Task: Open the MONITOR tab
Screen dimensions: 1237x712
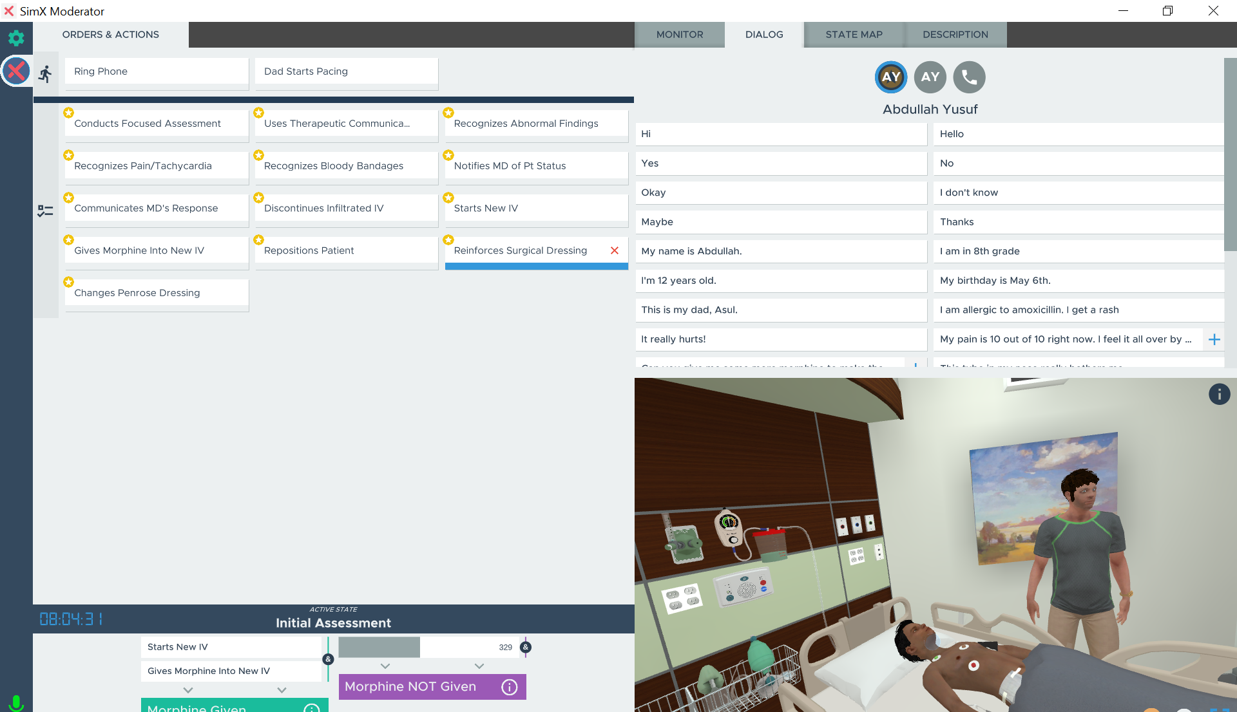Action: (x=679, y=35)
